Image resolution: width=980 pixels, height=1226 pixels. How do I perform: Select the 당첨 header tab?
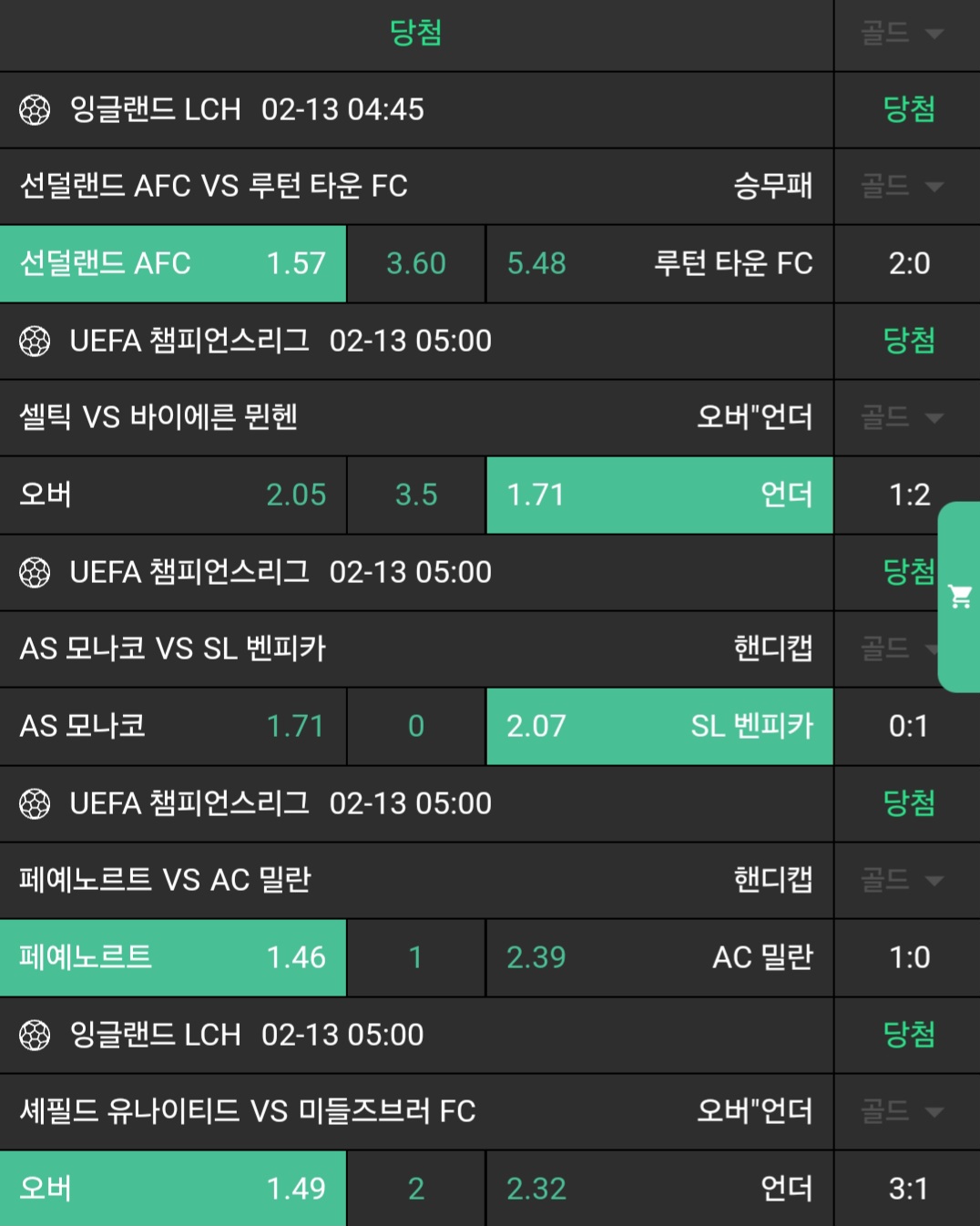[416, 34]
